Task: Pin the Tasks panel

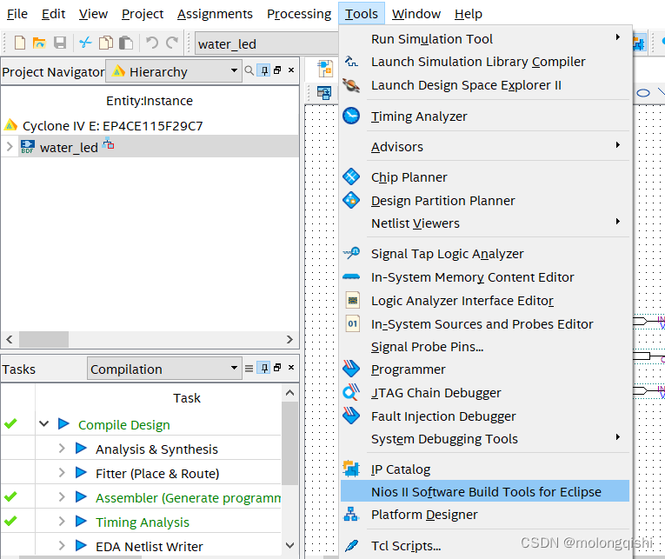Action: point(263,368)
